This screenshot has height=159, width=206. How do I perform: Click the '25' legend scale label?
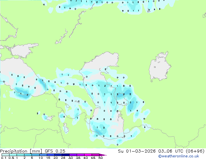pos(63,158)
